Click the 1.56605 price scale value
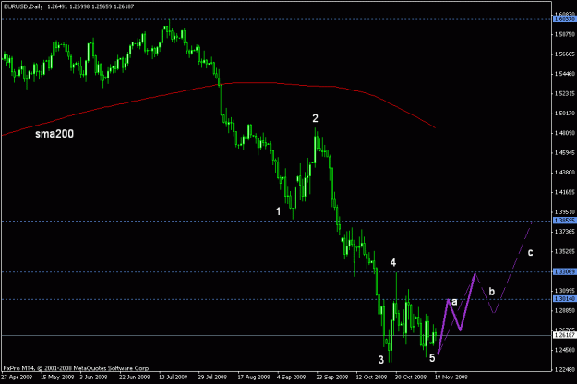Screen dimensions: 577x384 tap(564, 54)
